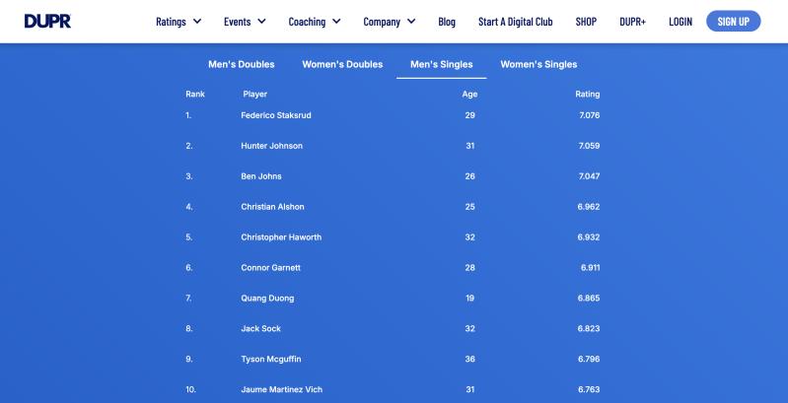The image size is (788, 403).
Task: Click rating value 6.911
Action: pyautogui.click(x=590, y=267)
